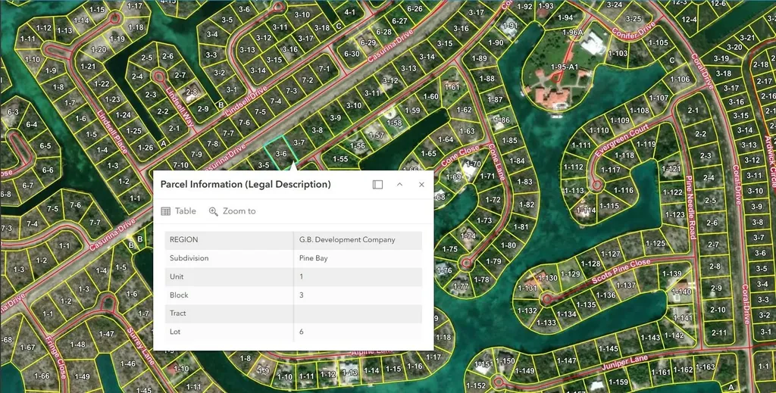Click parcel 1-103 on the map
Viewport: 776px width, 393px height.
pyautogui.click(x=617, y=53)
